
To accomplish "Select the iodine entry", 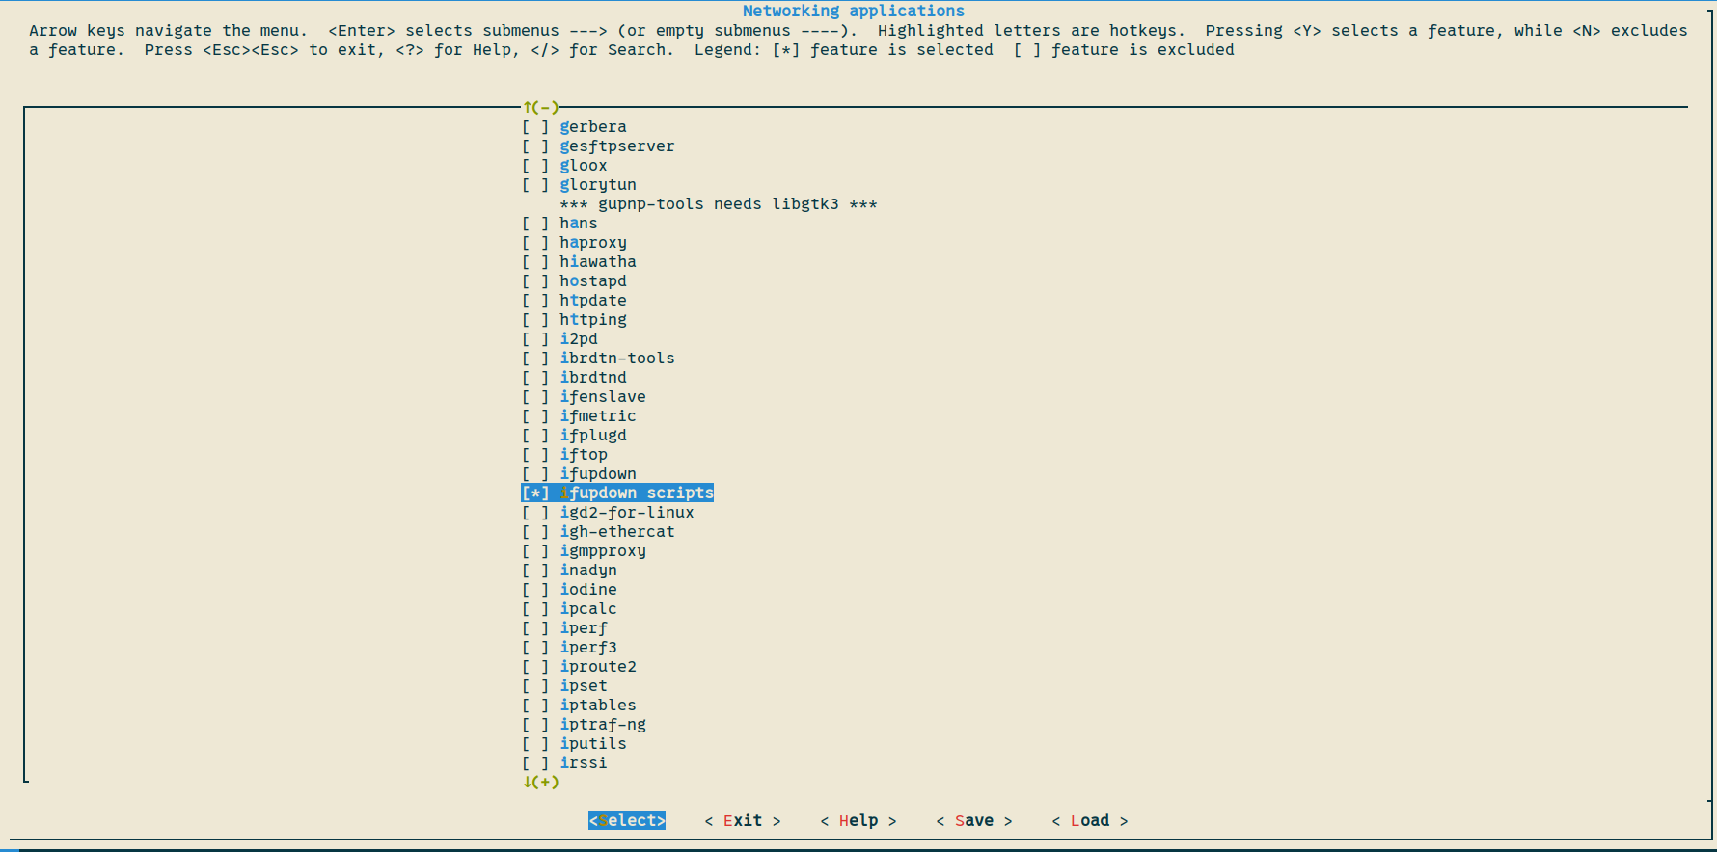I will pos(588,590).
